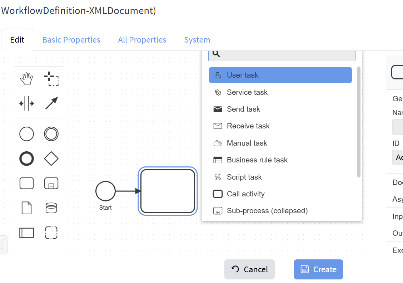Create a data object reference
The image size is (403, 283).
26,208
